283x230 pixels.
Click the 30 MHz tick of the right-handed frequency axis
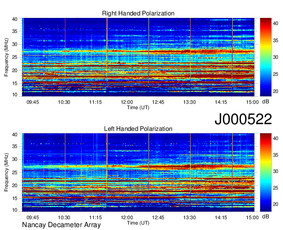[x=15, y=45]
